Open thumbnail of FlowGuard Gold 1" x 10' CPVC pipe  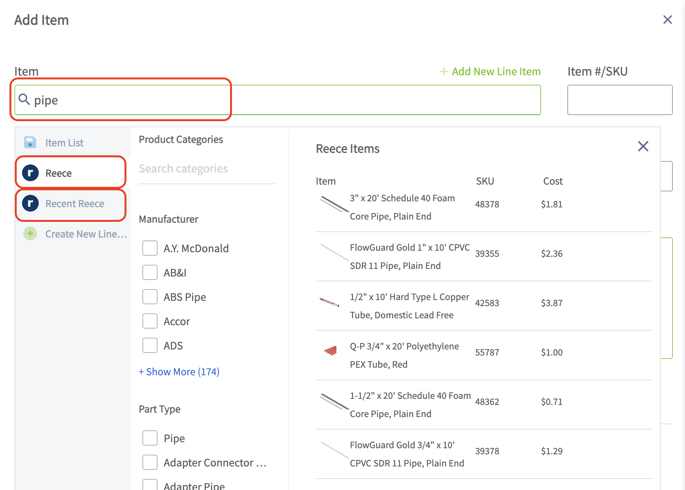(334, 253)
